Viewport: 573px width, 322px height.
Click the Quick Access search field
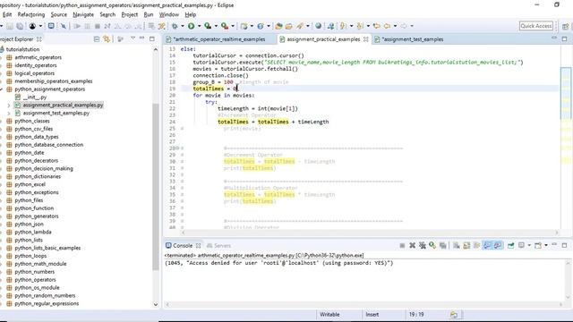[535, 26]
